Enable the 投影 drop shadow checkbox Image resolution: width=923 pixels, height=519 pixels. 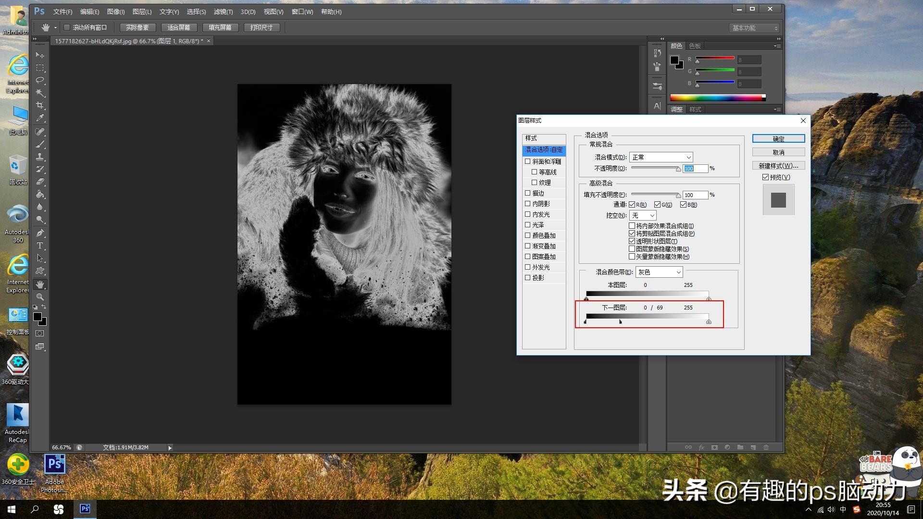528,278
